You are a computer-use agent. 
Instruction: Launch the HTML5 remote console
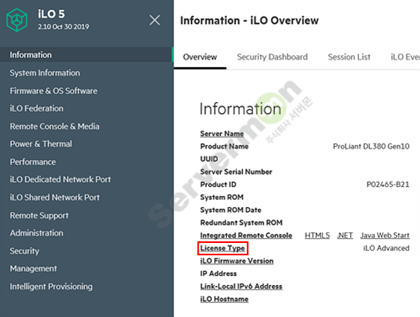(x=317, y=235)
